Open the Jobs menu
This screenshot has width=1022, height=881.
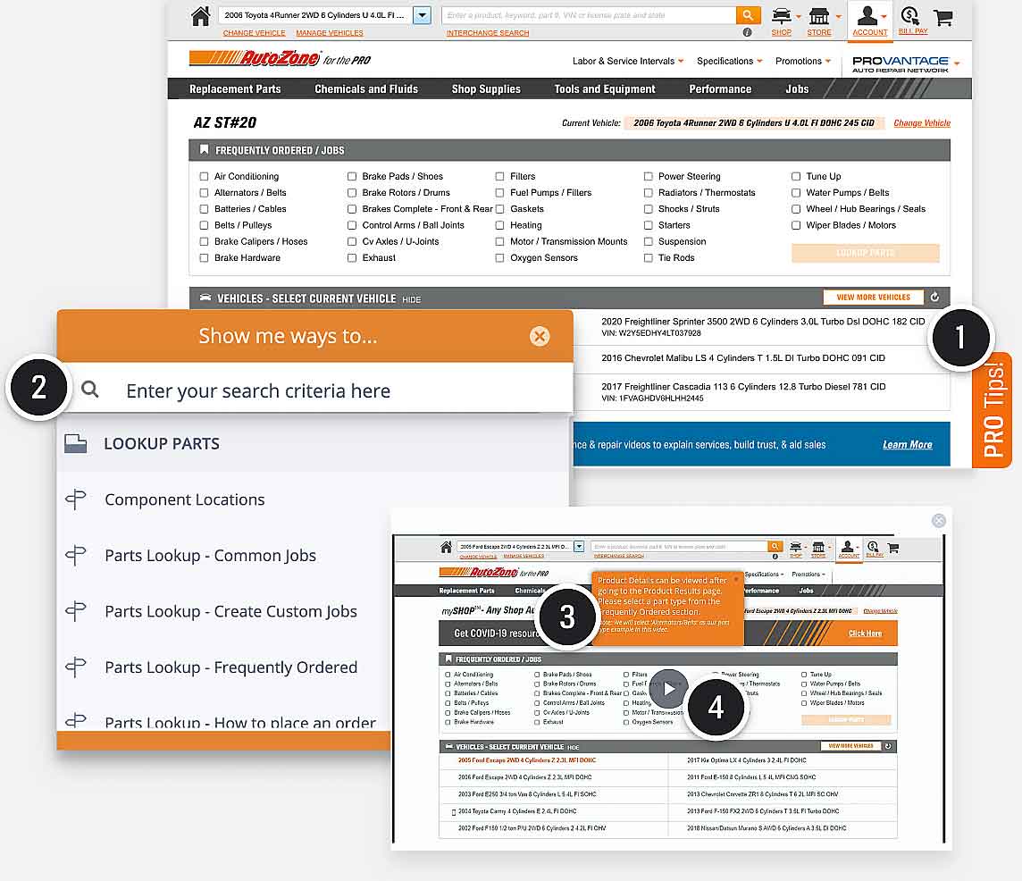[x=797, y=88]
